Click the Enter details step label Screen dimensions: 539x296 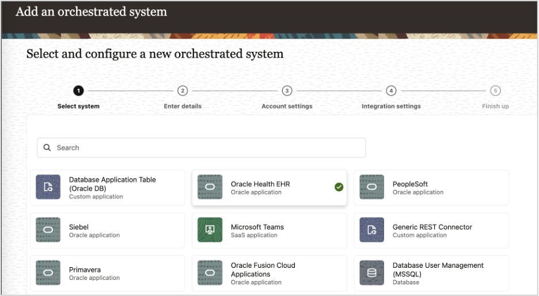point(183,106)
